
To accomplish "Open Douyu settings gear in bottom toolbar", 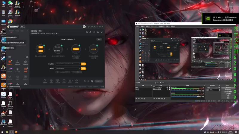I will [x=92, y=81].
